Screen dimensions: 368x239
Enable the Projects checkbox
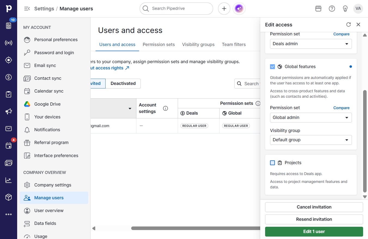pos(272,163)
